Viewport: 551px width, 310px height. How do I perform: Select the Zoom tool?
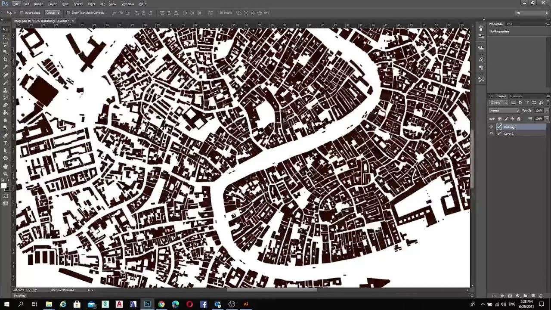coord(6,173)
